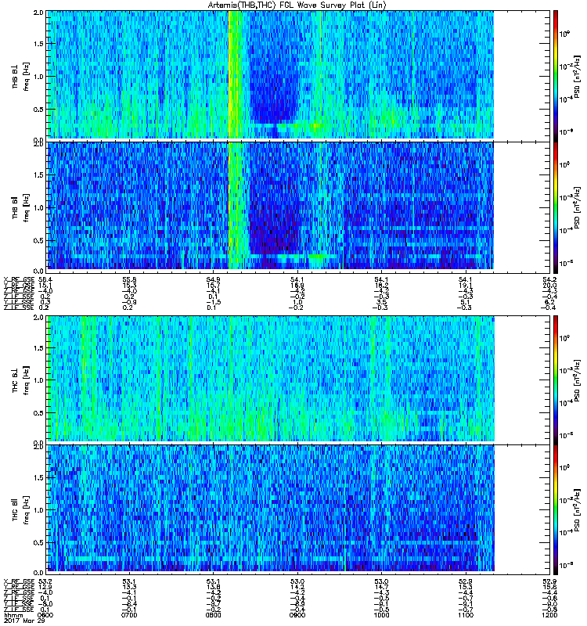Click the PSD color bar beside the THB B-parallel panel
This screenshot has width=587, height=626.
point(556,207)
